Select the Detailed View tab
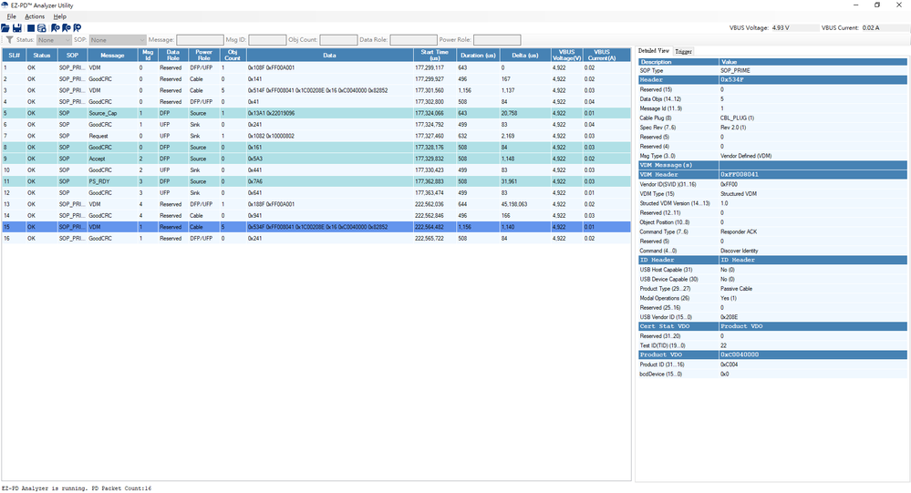Screen dimensions: 911x493 click(x=654, y=51)
